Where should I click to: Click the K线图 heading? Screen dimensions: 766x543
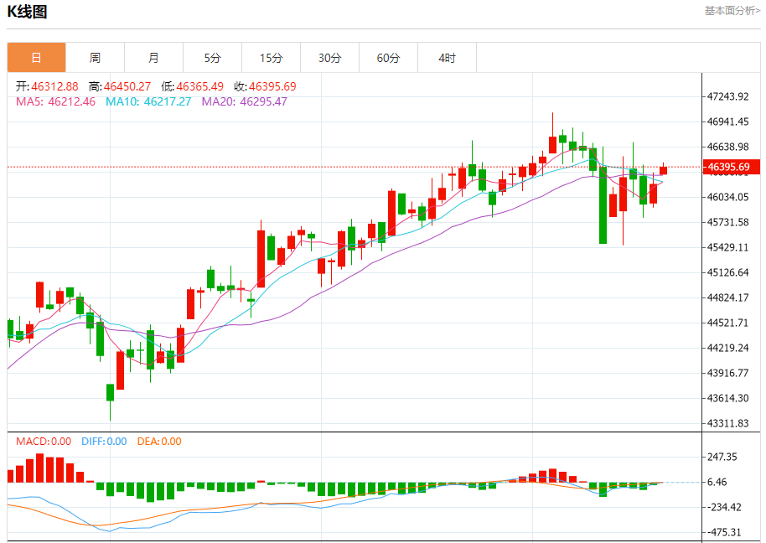[27, 11]
